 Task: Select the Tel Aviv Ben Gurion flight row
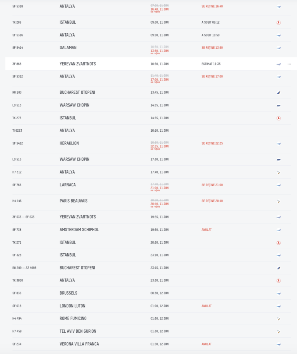click(152, 332)
